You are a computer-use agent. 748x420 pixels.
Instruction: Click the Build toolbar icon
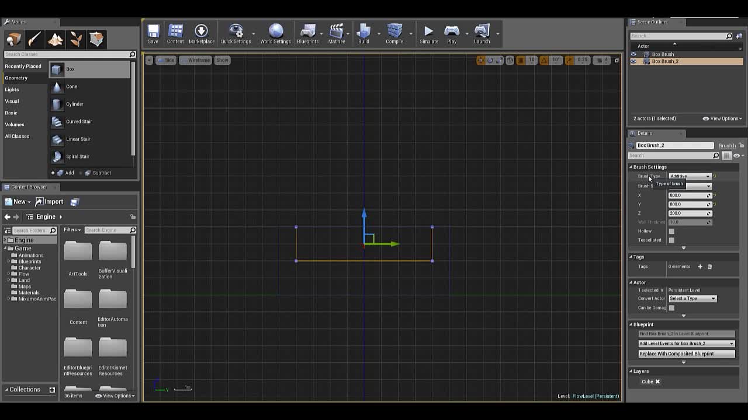[363, 34]
